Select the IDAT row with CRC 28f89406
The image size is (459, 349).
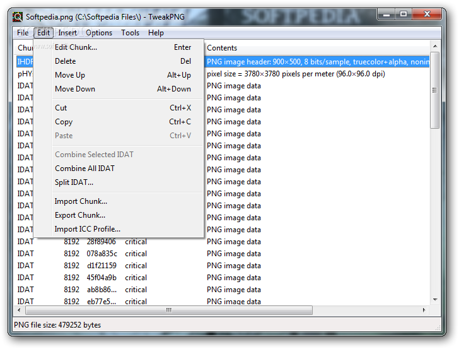[223, 242]
